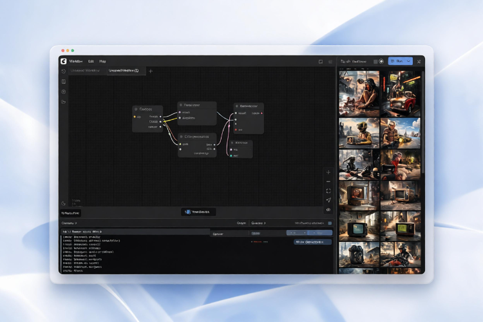Toggle link visibility with the eye icon

pos(328,210)
